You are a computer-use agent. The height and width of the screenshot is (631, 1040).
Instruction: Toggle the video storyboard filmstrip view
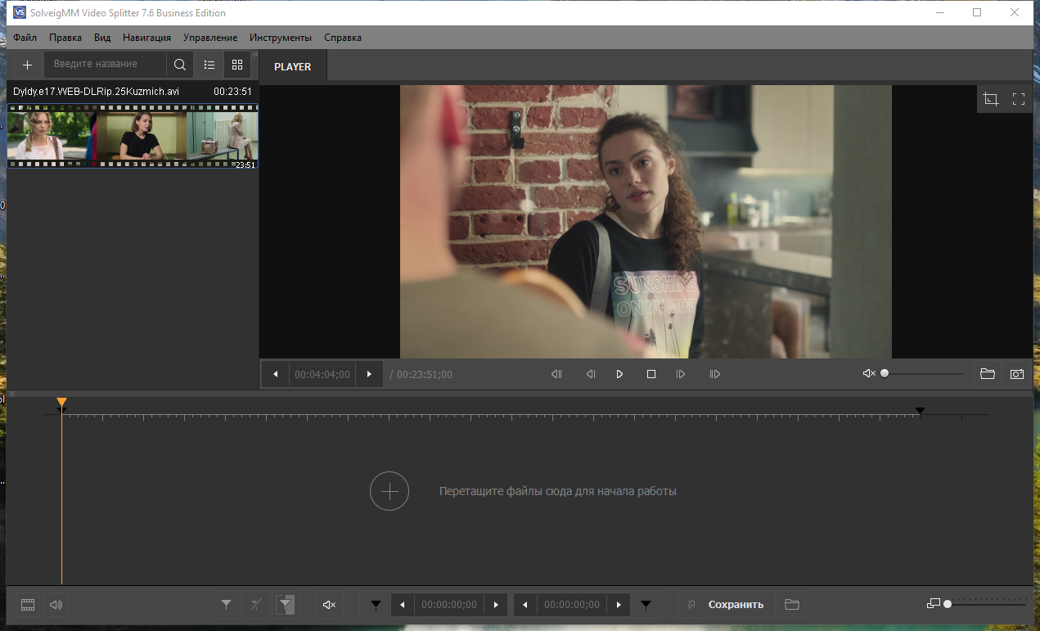point(28,605)
